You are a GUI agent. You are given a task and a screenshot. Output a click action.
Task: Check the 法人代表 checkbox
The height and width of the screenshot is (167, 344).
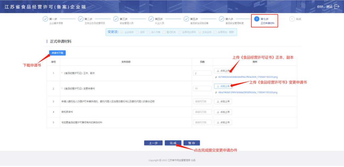click(x=149, y=32)
